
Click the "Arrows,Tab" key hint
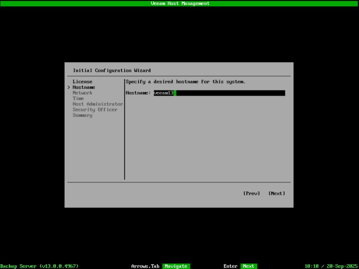click(x=145, y=266)
